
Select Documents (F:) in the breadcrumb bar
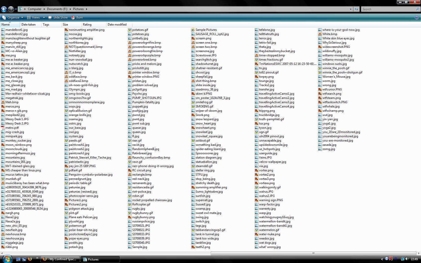(57, 9)
